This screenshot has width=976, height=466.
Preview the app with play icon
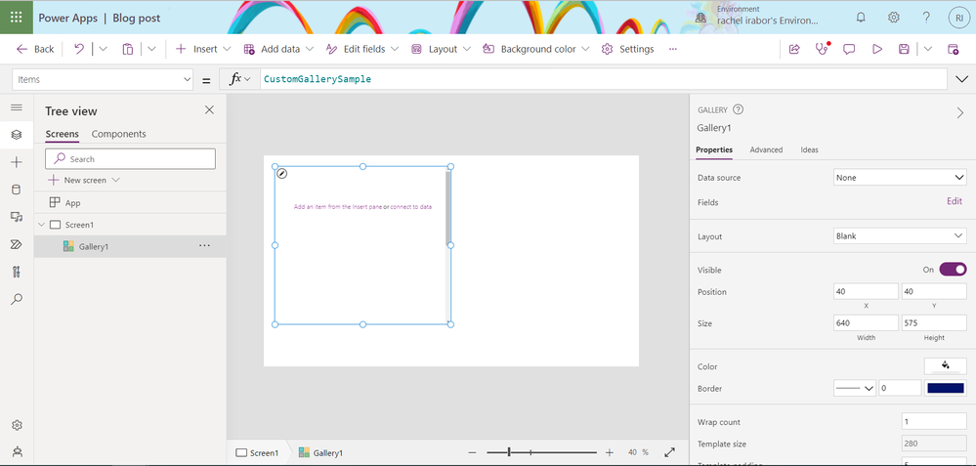tap(877, 49)
